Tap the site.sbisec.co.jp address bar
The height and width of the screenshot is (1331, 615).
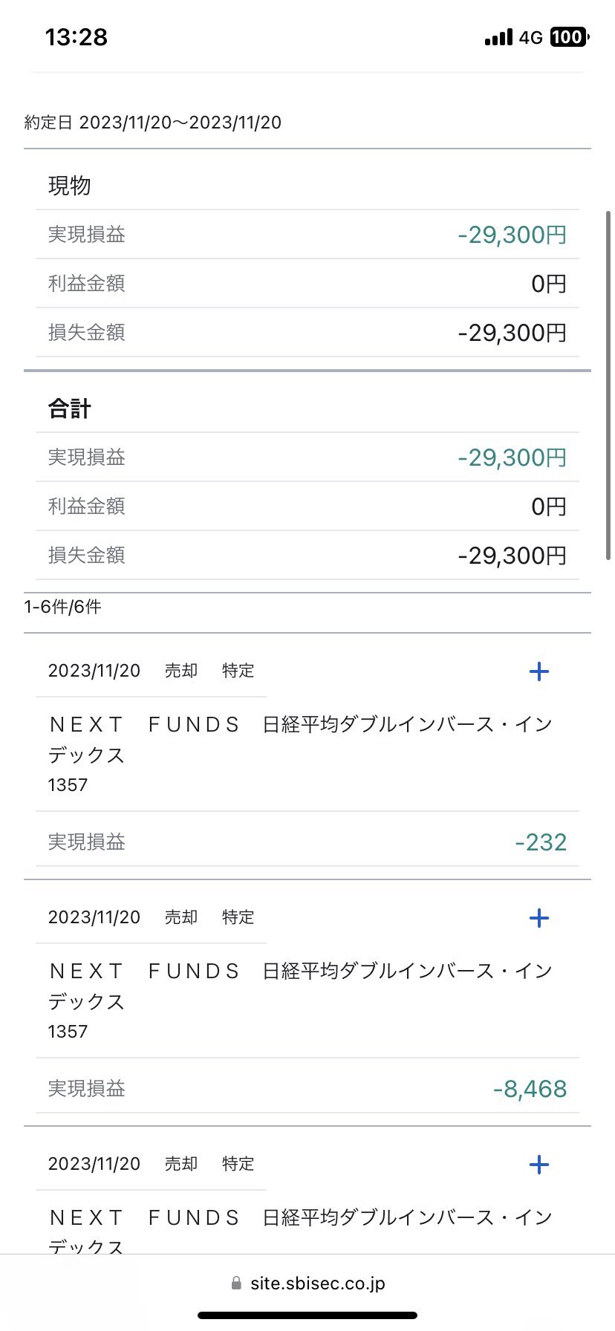(317, 1283)
